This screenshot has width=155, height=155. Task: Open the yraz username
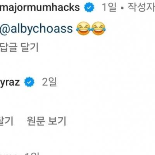tap(10, 83)
